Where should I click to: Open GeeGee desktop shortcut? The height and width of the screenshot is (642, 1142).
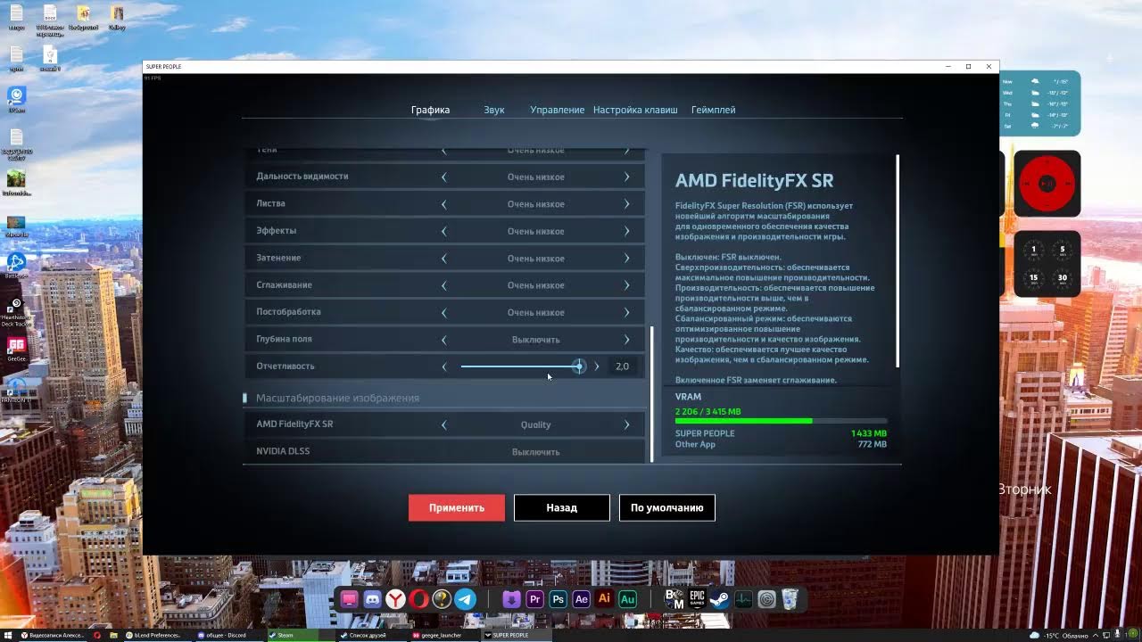point(16,348)
